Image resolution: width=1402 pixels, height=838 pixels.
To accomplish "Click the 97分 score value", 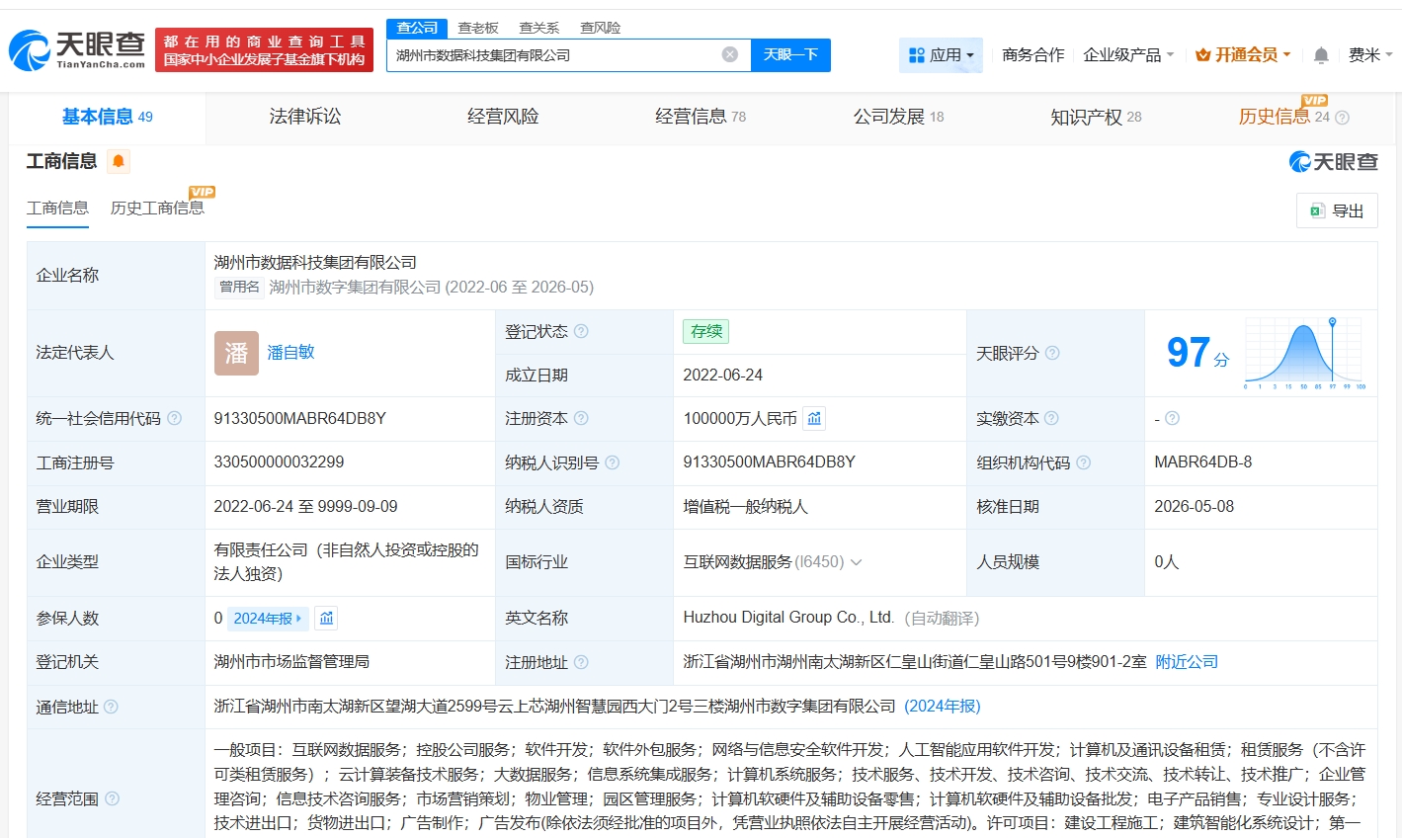I will click(x=1197, y=353).
